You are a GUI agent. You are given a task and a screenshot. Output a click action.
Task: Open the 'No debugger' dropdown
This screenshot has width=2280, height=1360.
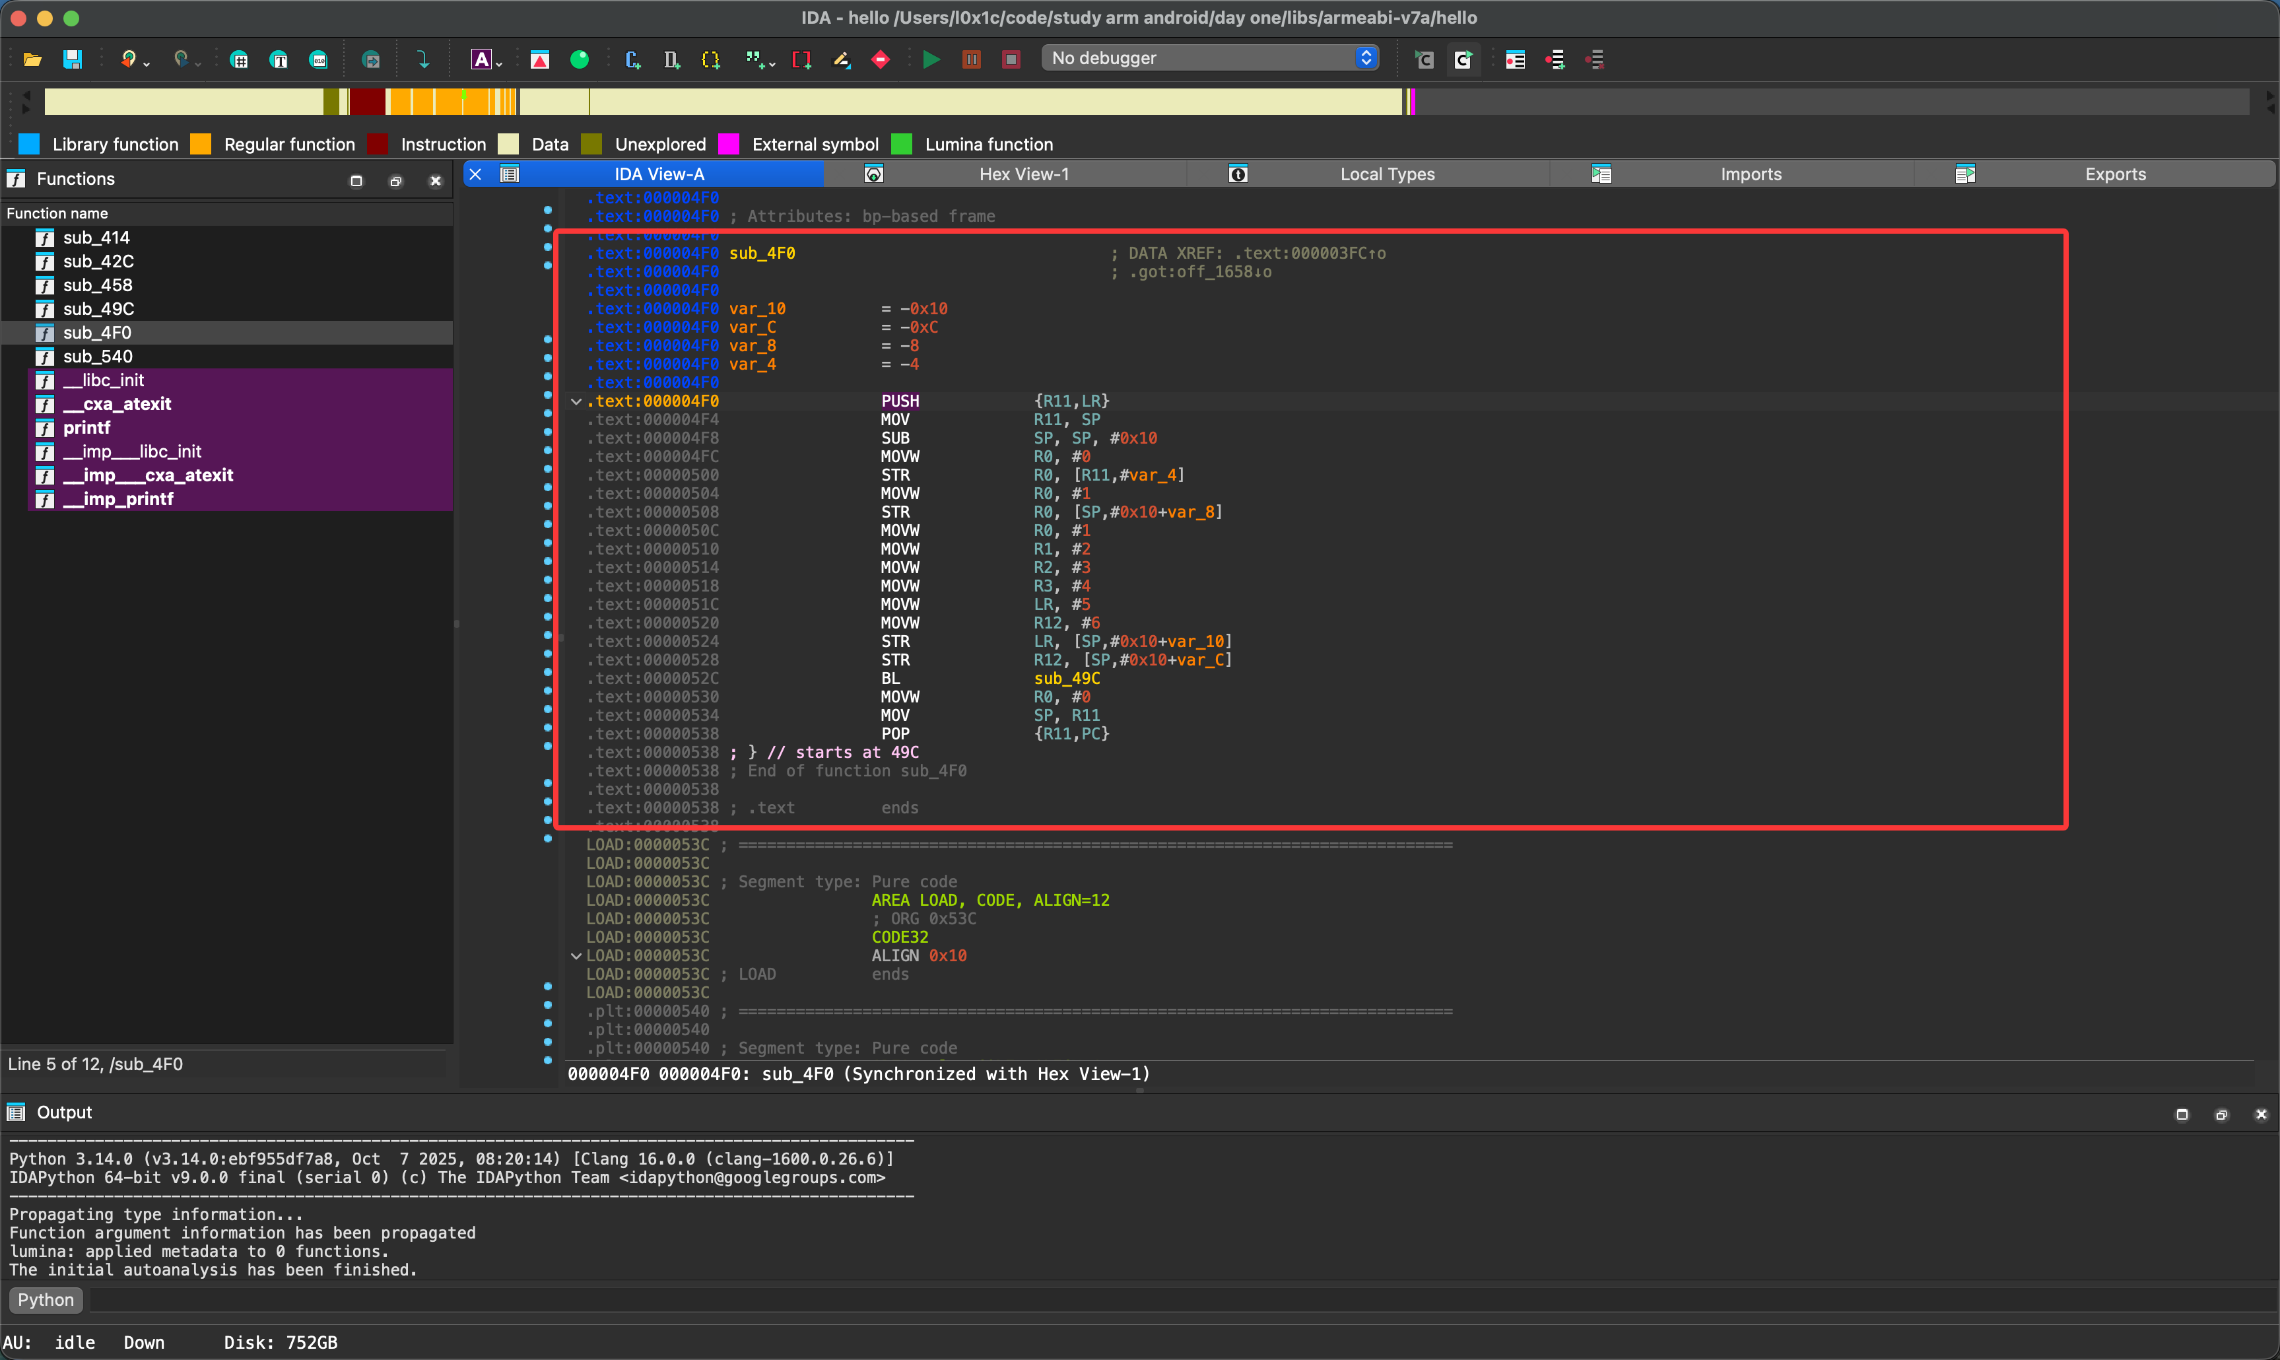1209,57
